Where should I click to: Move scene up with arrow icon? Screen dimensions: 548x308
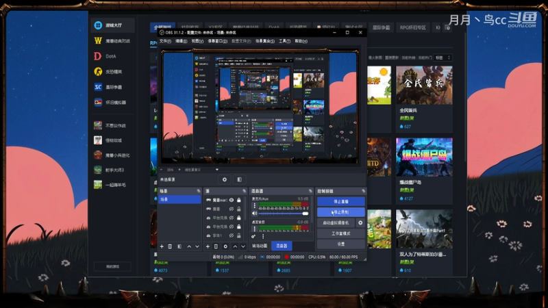(189, 246)
